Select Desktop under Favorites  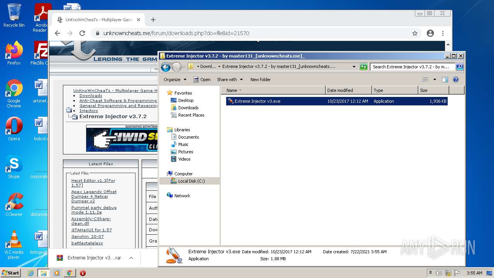coord(186,100)
